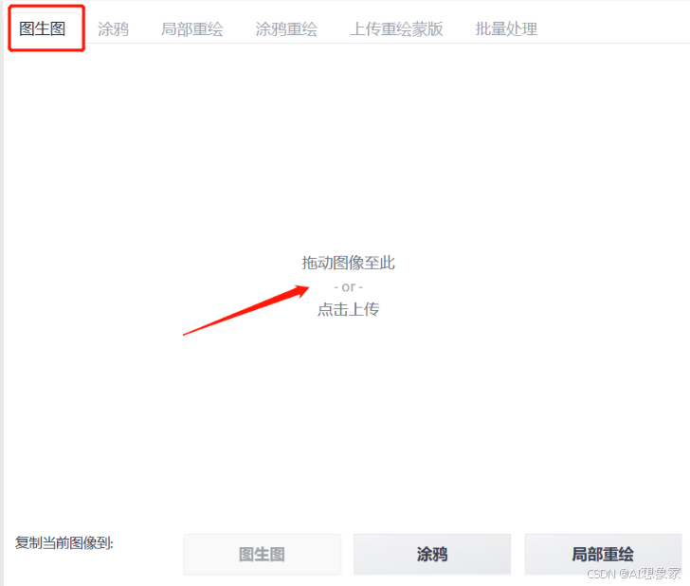This screenshot has width=690, height=586.
Task: Send image to 涂鸦 via bottom button
Action: coord(432,554)
